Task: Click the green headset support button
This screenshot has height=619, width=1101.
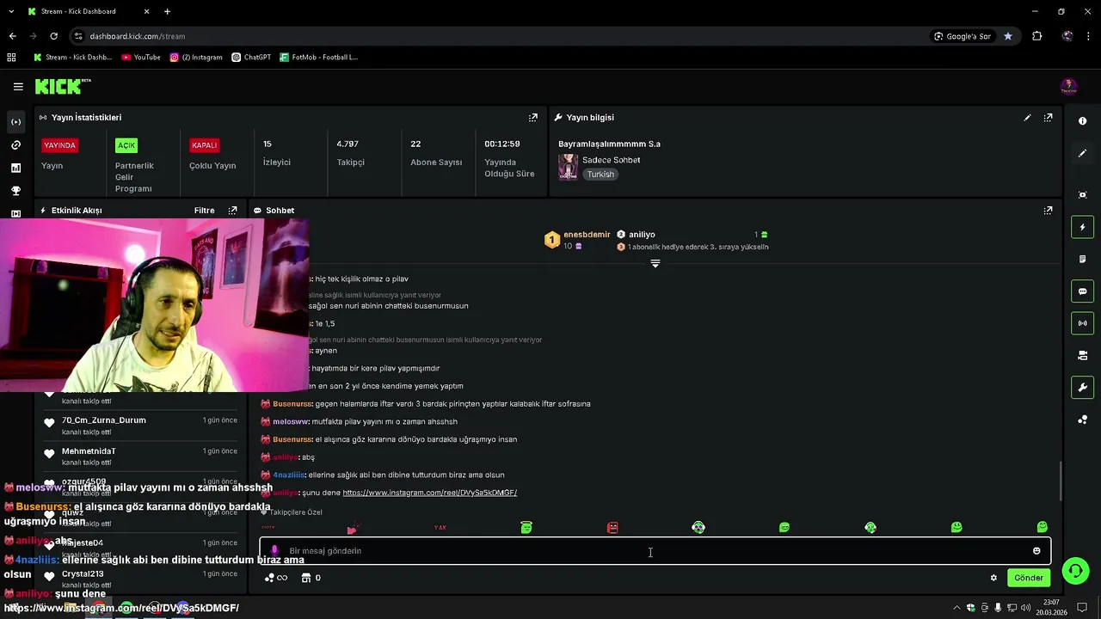Action: pos(1074,571)
